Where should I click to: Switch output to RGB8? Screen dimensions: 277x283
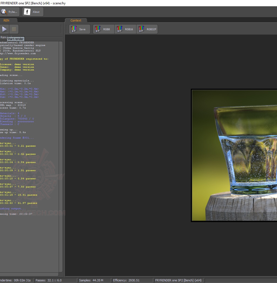tap(104, 29)
